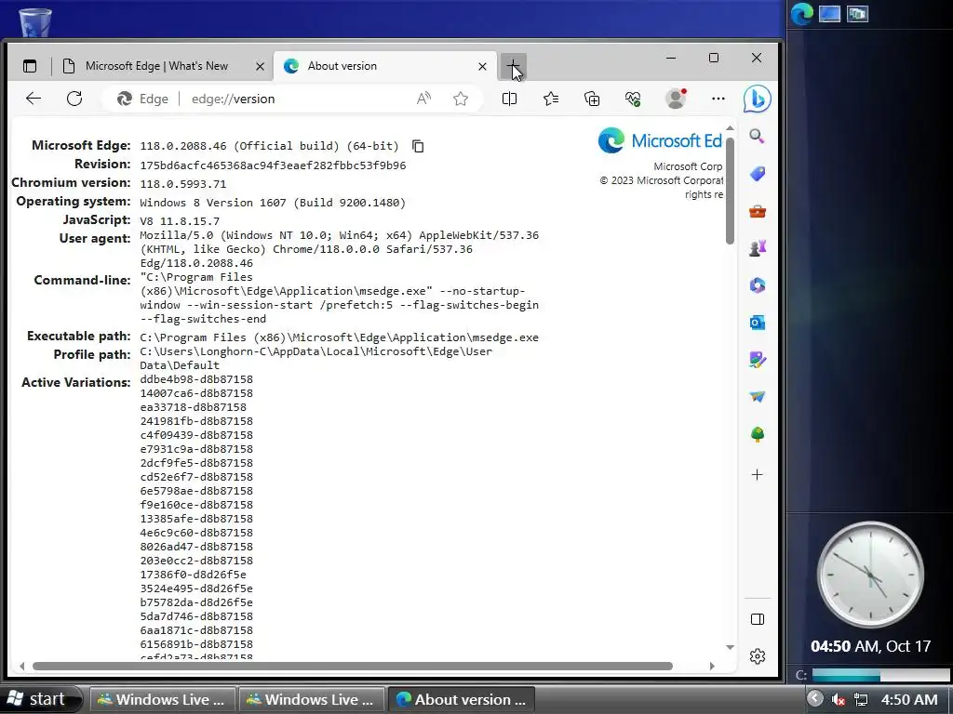Click the taskbar clock 4:50 AM
953x714 pixels.
(x=909, y=699)
